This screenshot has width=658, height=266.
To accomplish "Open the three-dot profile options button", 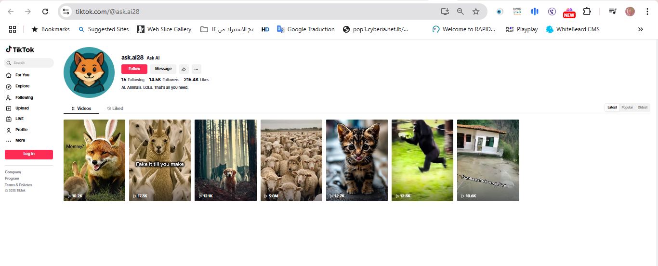I will coord(196,69).
